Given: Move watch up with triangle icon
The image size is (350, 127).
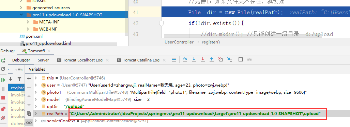Looking at the screenshot, I should 29,96.
